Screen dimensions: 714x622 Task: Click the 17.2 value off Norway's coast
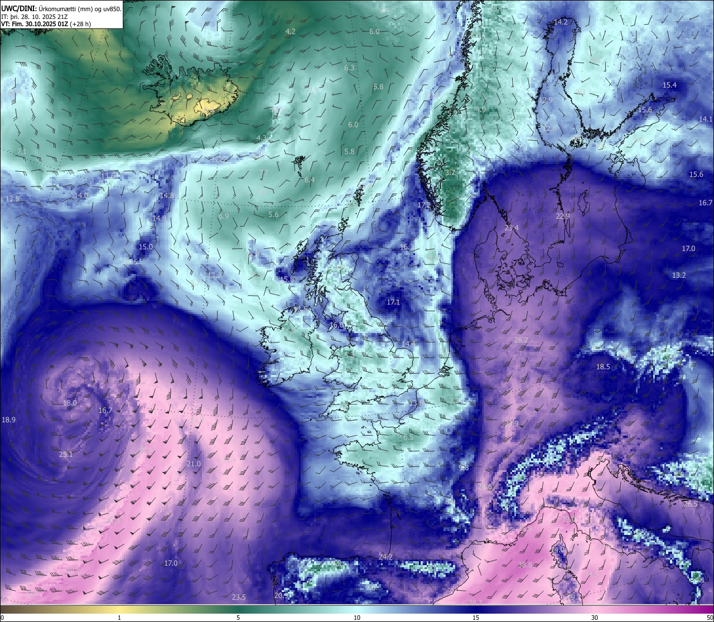424,205
